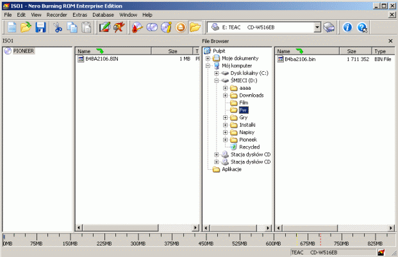Toggle the File Browser folder icon

(x=195, y=27)
